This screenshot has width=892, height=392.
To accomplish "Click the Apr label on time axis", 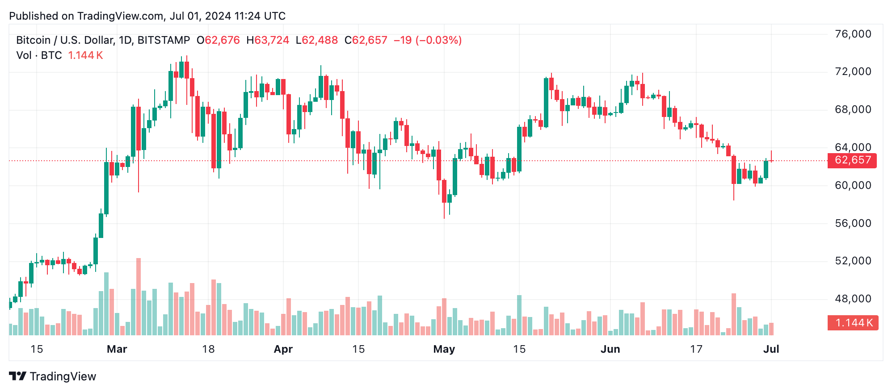I will tap(283, 349).
